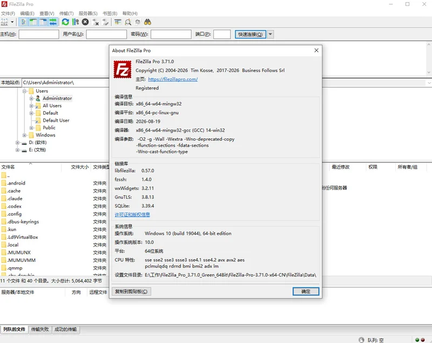Screen dimensions: 432x343
Task: Click the black cancel operation icon
Action: pos(85,22)
